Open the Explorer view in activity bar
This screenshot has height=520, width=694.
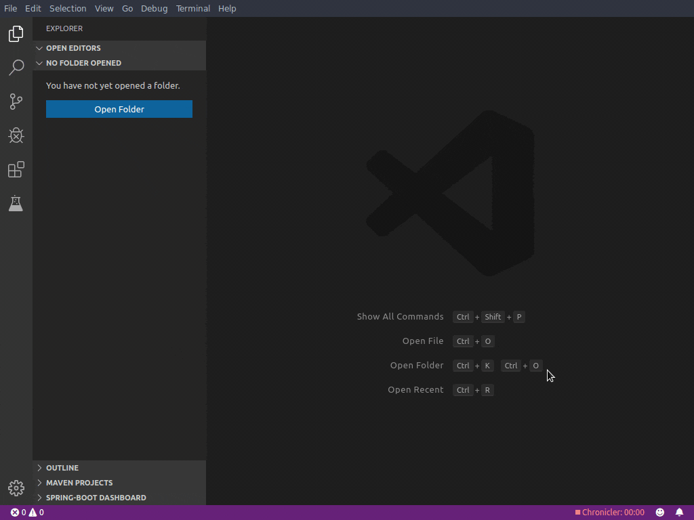(x=16, y=34)
